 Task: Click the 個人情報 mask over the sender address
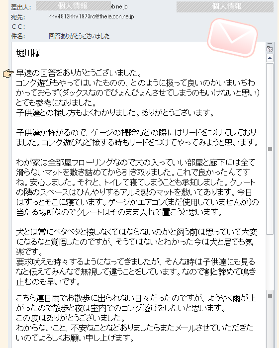pyautogui.click(x=73, y=5)
